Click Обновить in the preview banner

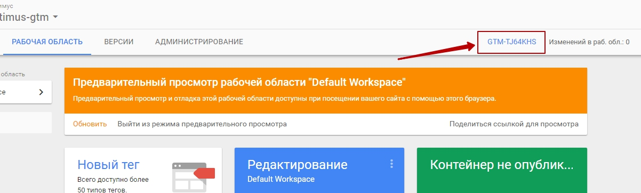click(90, 124)
